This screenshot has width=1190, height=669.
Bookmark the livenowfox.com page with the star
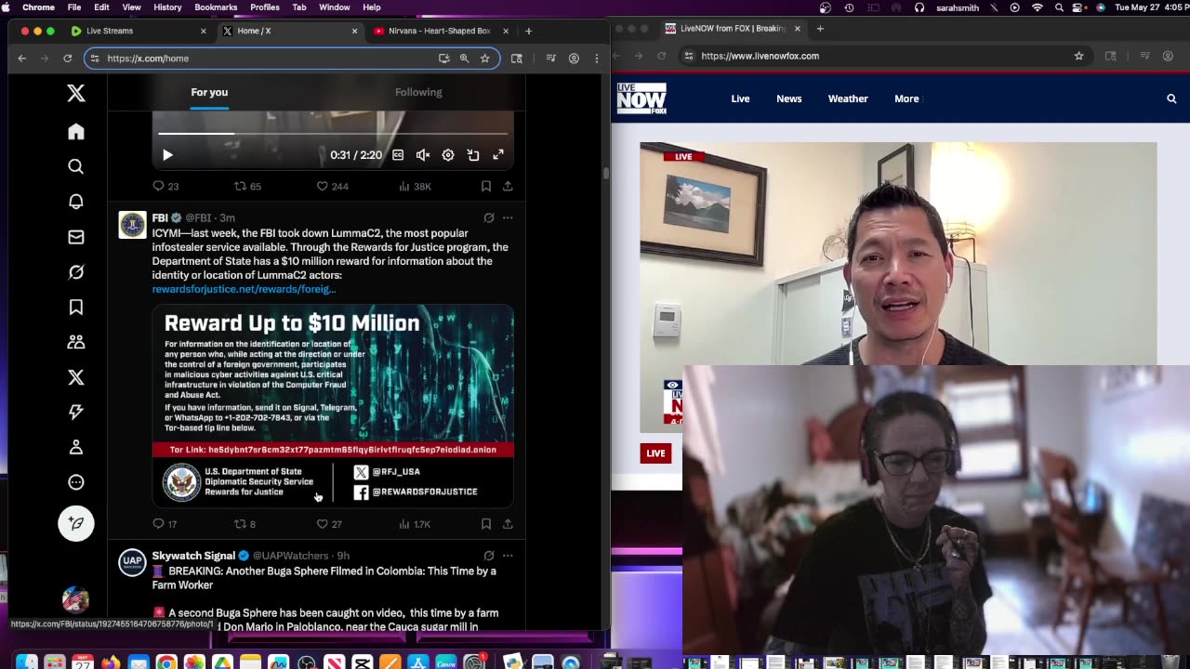click(x=1078, y=56)
